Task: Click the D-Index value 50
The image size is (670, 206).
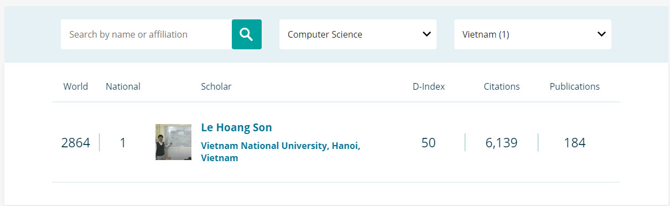Action: tap(429, 143)
